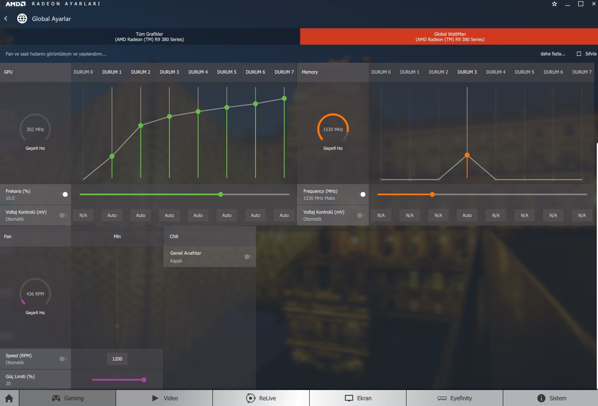Click Memory DURUM 7 N/A voltage field
598x406 pixels.
click(582, 215)
